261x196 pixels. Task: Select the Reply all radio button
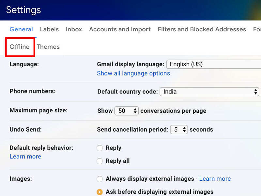(x=100, y=161)
